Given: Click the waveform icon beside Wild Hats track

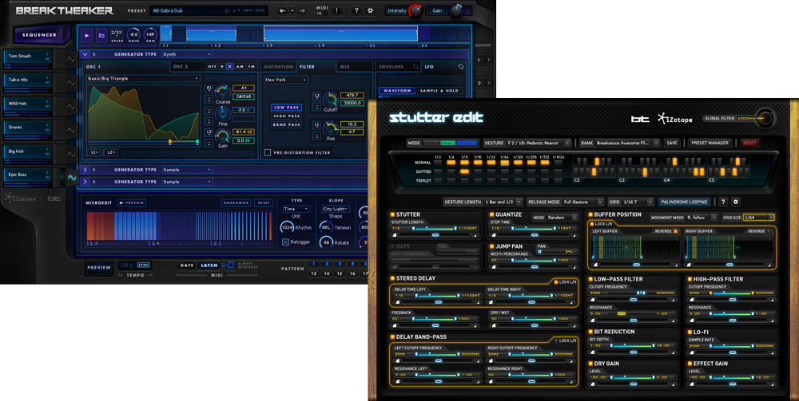Looking at the screenshot, I should (71, 107).
